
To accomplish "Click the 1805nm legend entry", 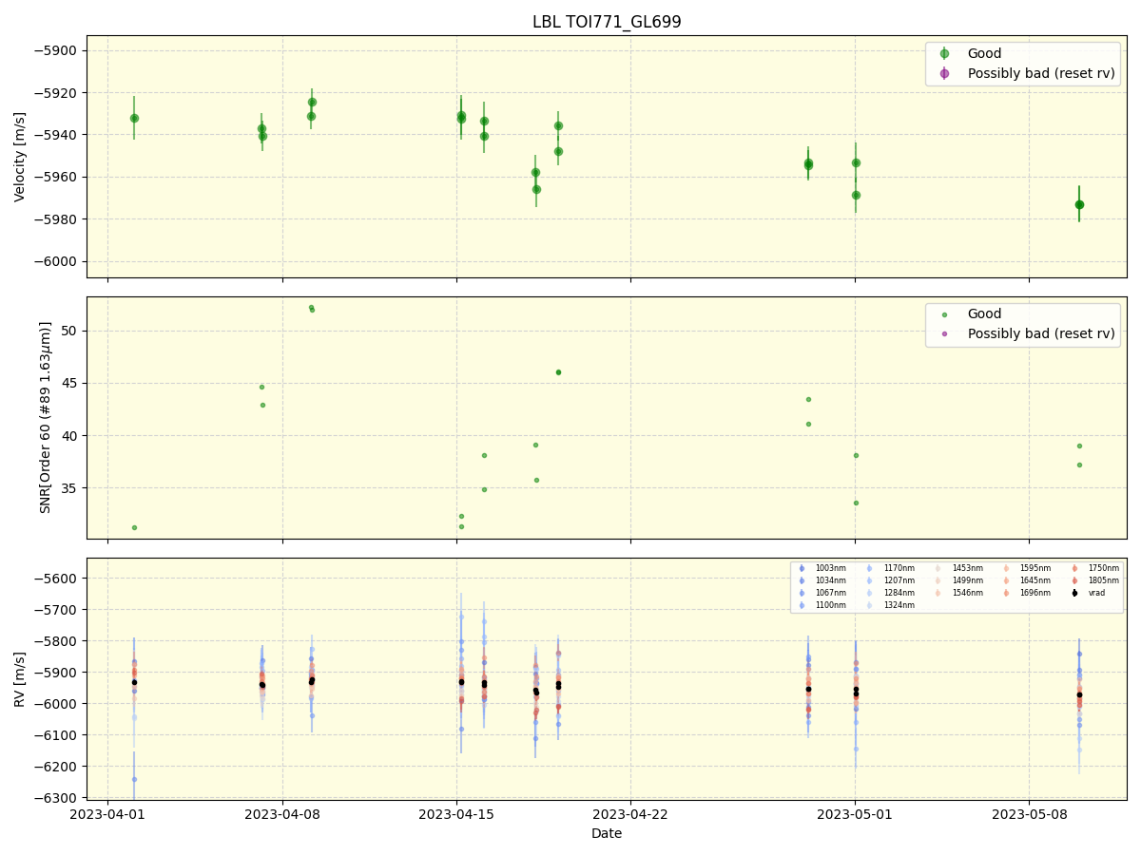I will 1104,580.
